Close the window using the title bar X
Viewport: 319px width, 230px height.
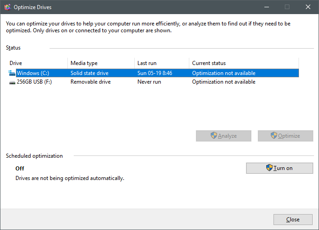[x=308, y=7]
